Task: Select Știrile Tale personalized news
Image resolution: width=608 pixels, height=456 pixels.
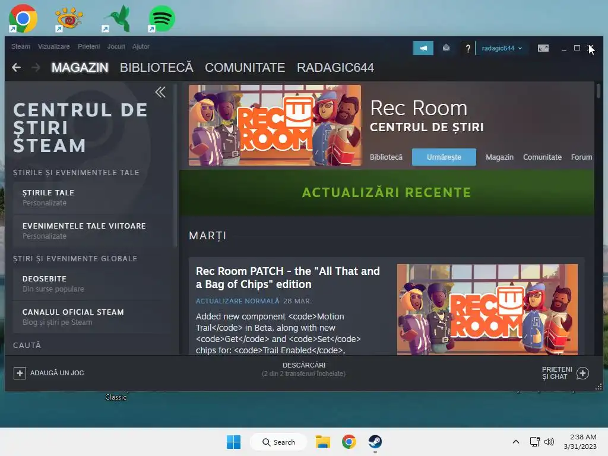Action: [x=92, y=198]
